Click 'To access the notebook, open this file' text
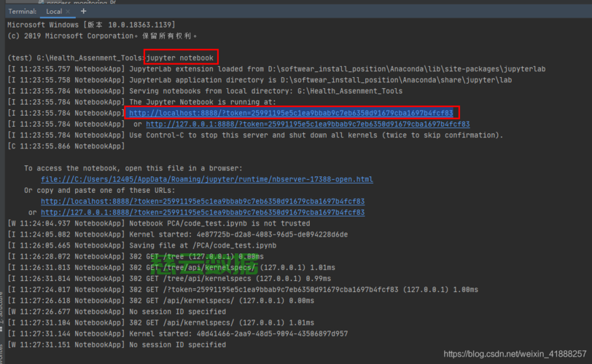The height and width of the screenshot is (364, 592). 133,168
